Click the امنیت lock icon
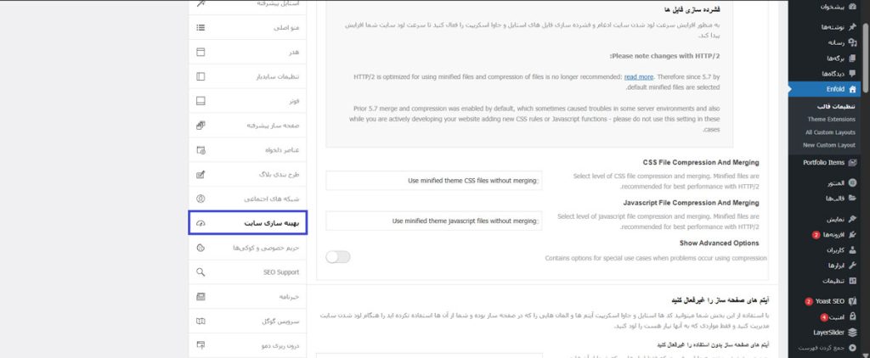The image size is (870, 358). (x=852, y=317)
